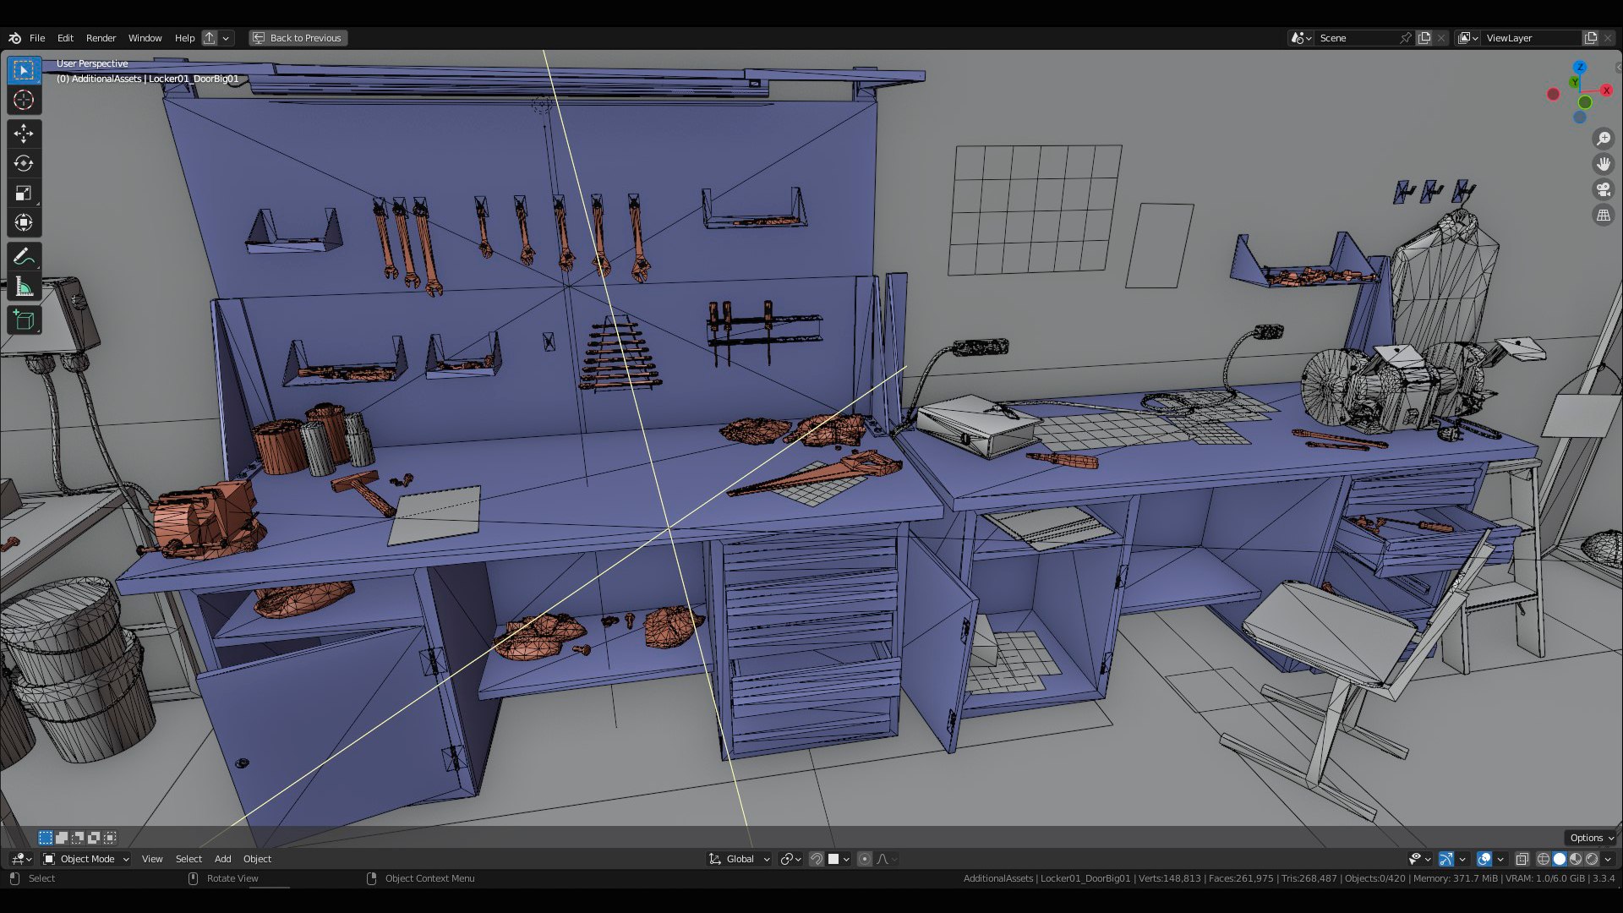This screenshot has width=1623, height=913.
Task: Switch to material preview shading
Action: pyautogui.click(x=1576, y=859)
